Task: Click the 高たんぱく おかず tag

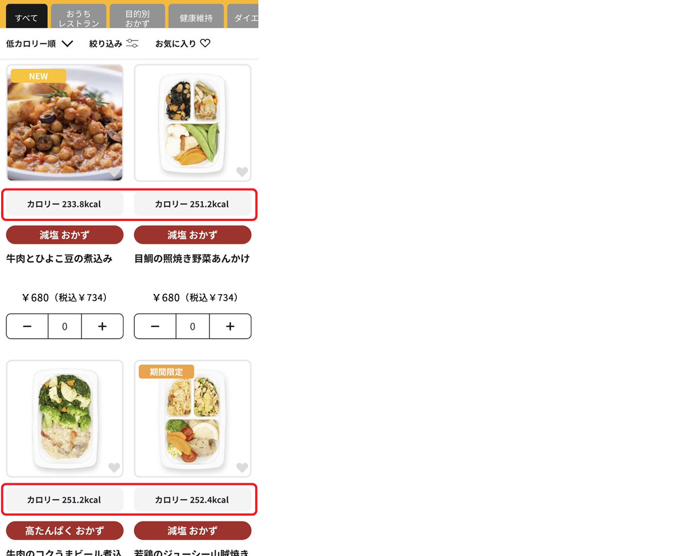Action: tap(65, 530)
